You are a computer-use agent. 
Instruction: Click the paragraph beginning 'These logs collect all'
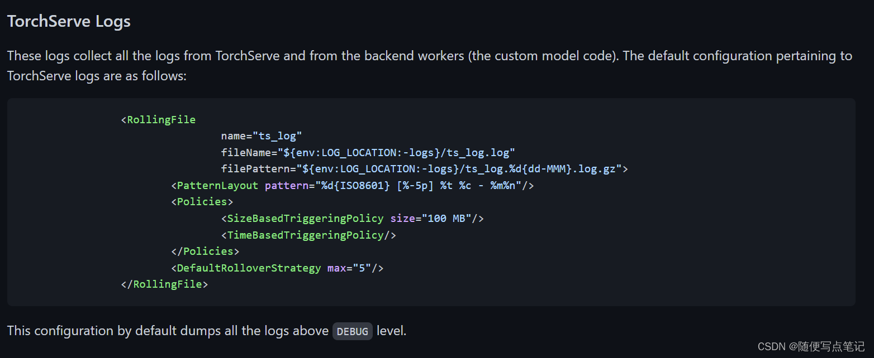coord(430,66)
